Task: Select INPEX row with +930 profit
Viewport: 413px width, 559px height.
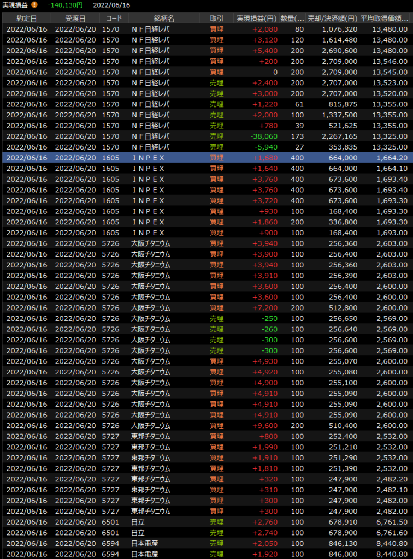Action: [x=206, y=211]
